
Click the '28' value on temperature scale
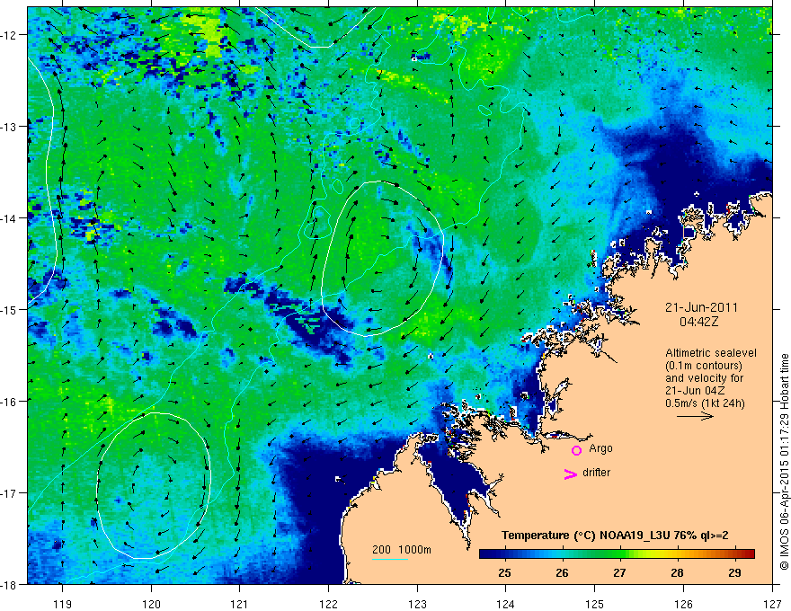click(x=677, y=573)
